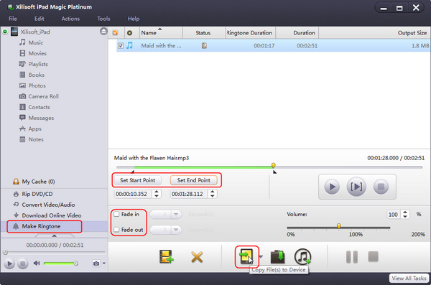Click the Set Start Point button

tap(138, 180)
